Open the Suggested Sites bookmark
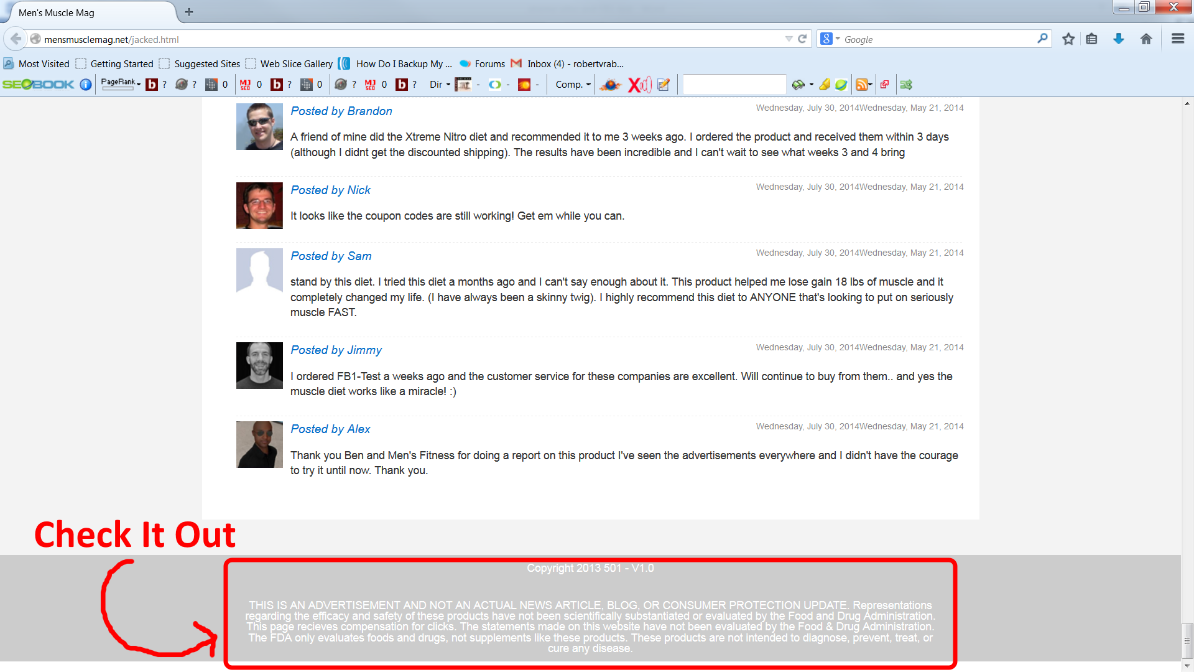This screenshot has width=1194, height=672. point(200,63)
